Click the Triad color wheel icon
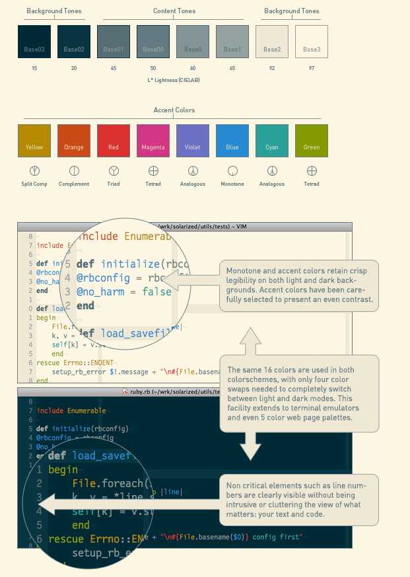The image size is (410, 577). (x=114, y=171)
